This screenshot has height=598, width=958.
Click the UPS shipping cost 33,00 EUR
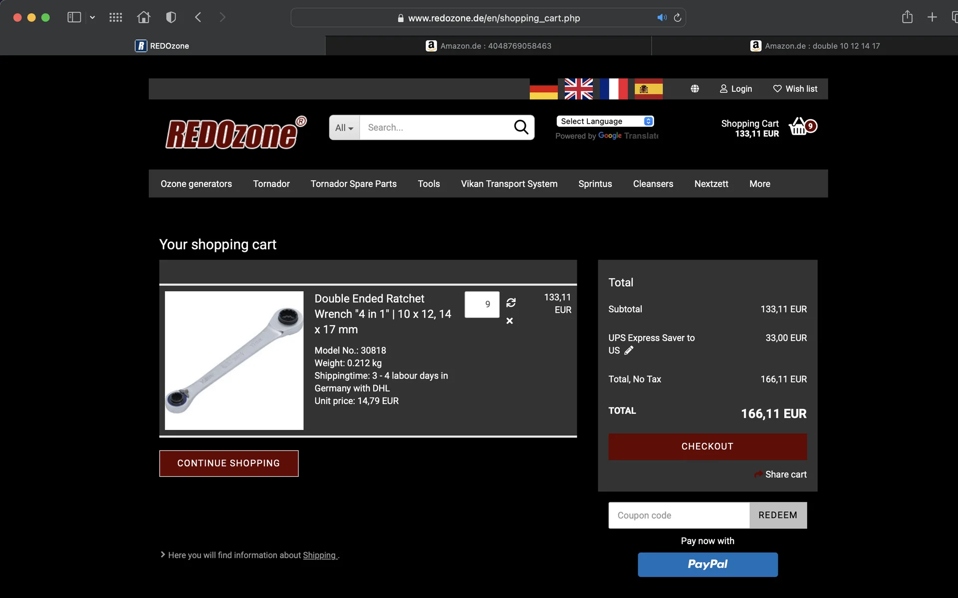pos(786,338)
